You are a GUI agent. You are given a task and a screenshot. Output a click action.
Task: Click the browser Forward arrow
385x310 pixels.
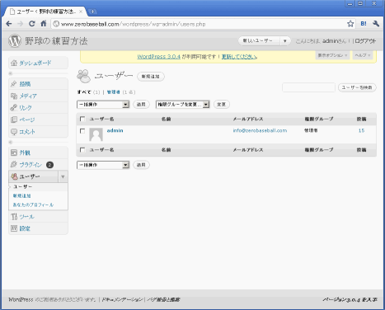click(20, 24)
